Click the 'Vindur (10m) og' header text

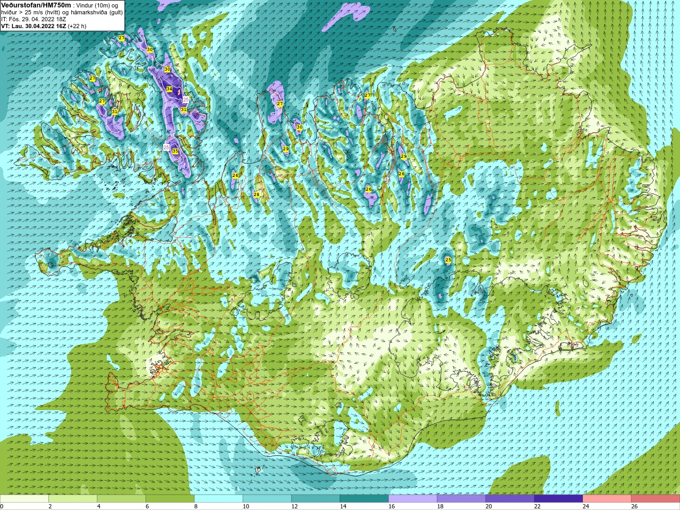pos(97,5)
